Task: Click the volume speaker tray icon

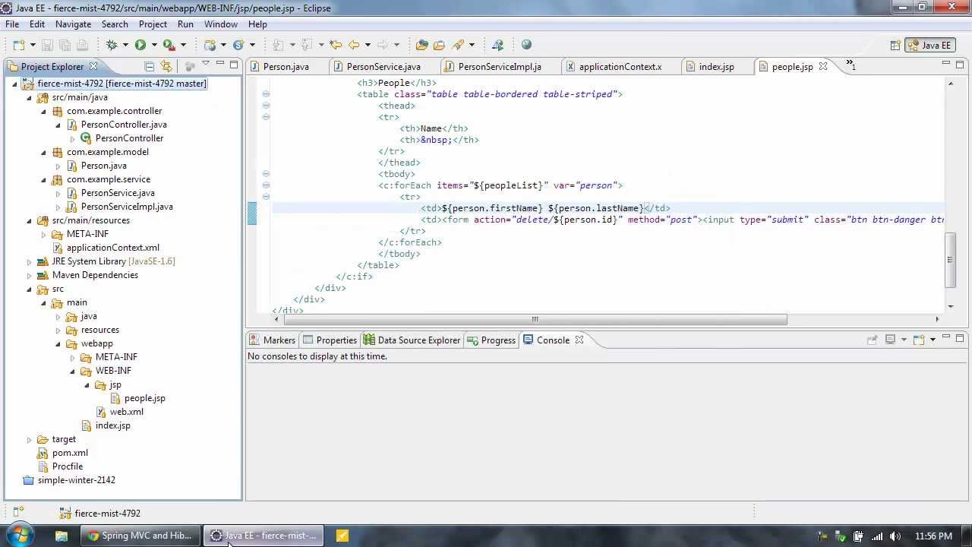Action: point(895,536)
